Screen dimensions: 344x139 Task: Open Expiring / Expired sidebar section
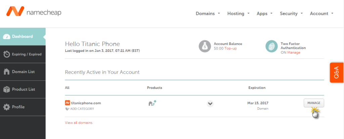click(23, 54)
